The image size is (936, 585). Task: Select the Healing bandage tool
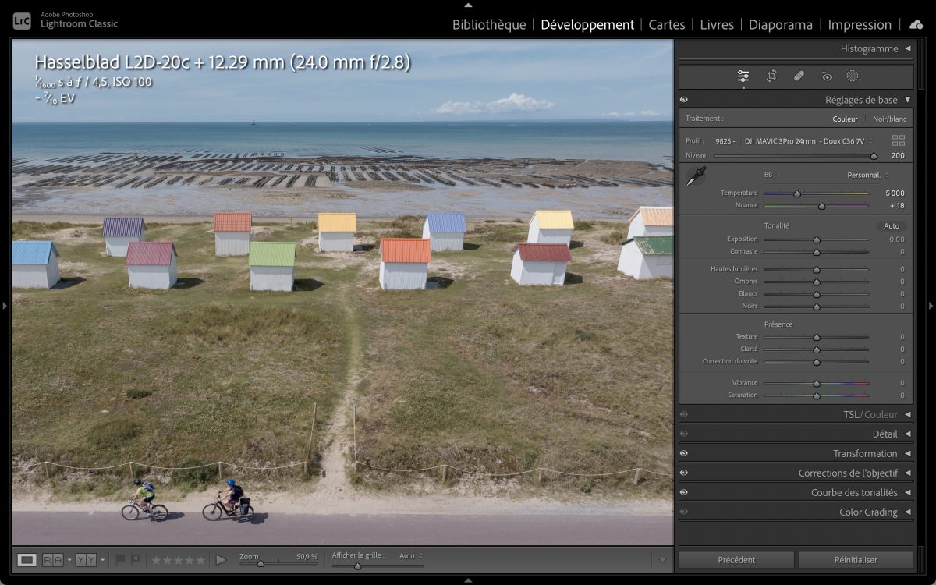tap(799, 76)
